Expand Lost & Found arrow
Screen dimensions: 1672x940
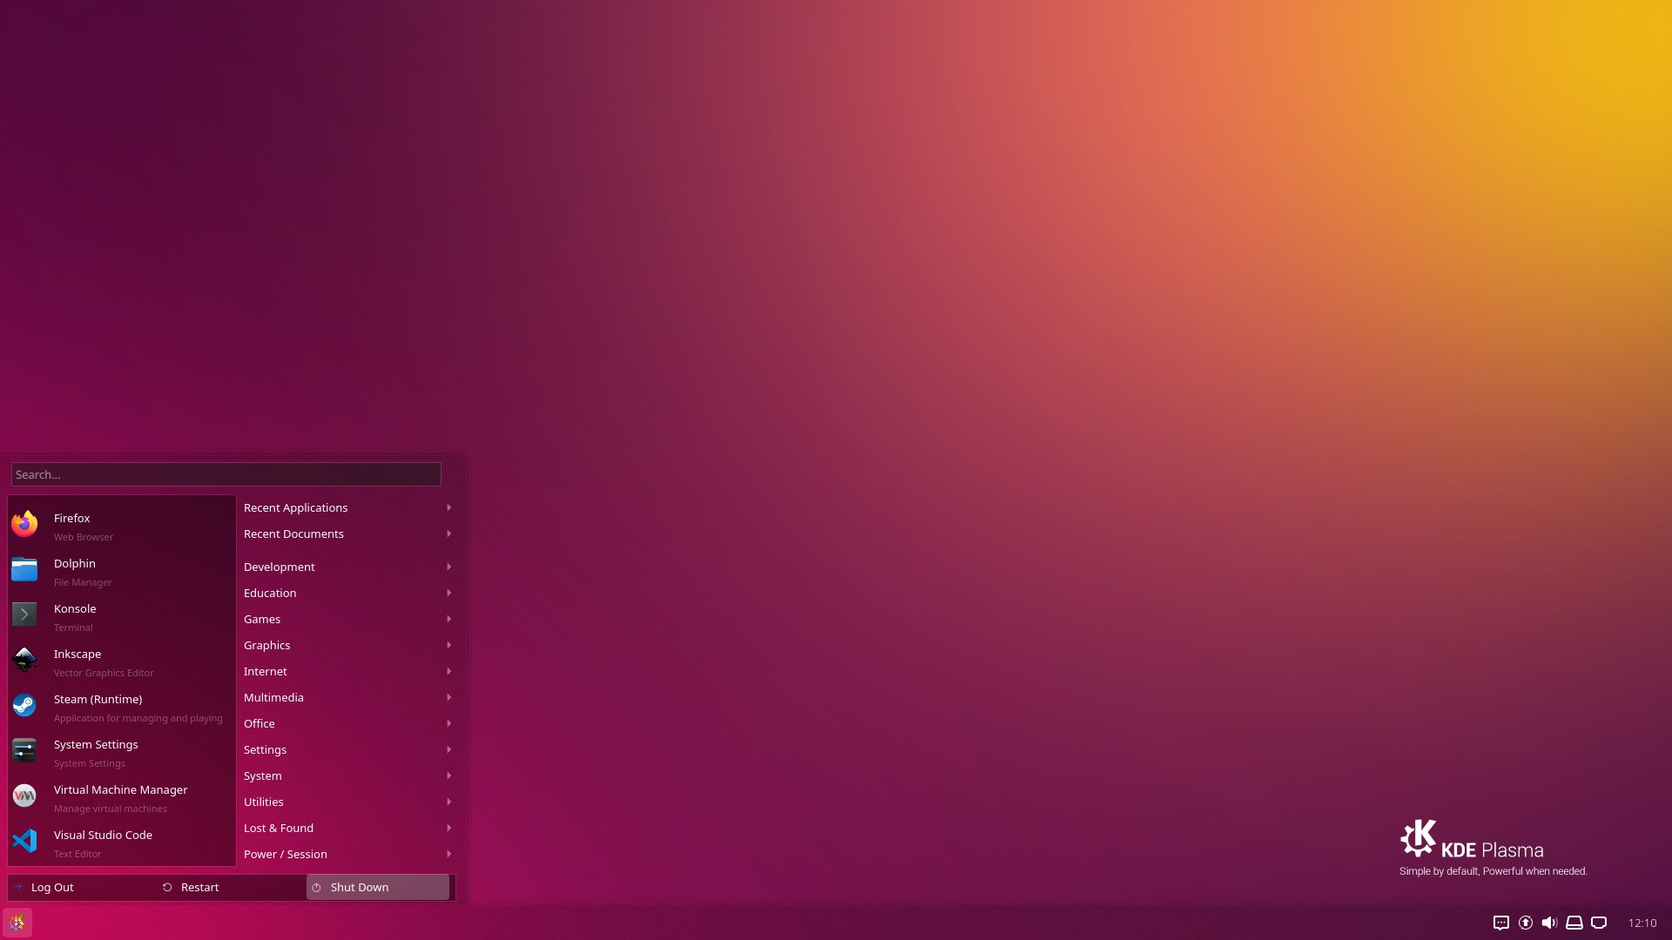(448, 828)
